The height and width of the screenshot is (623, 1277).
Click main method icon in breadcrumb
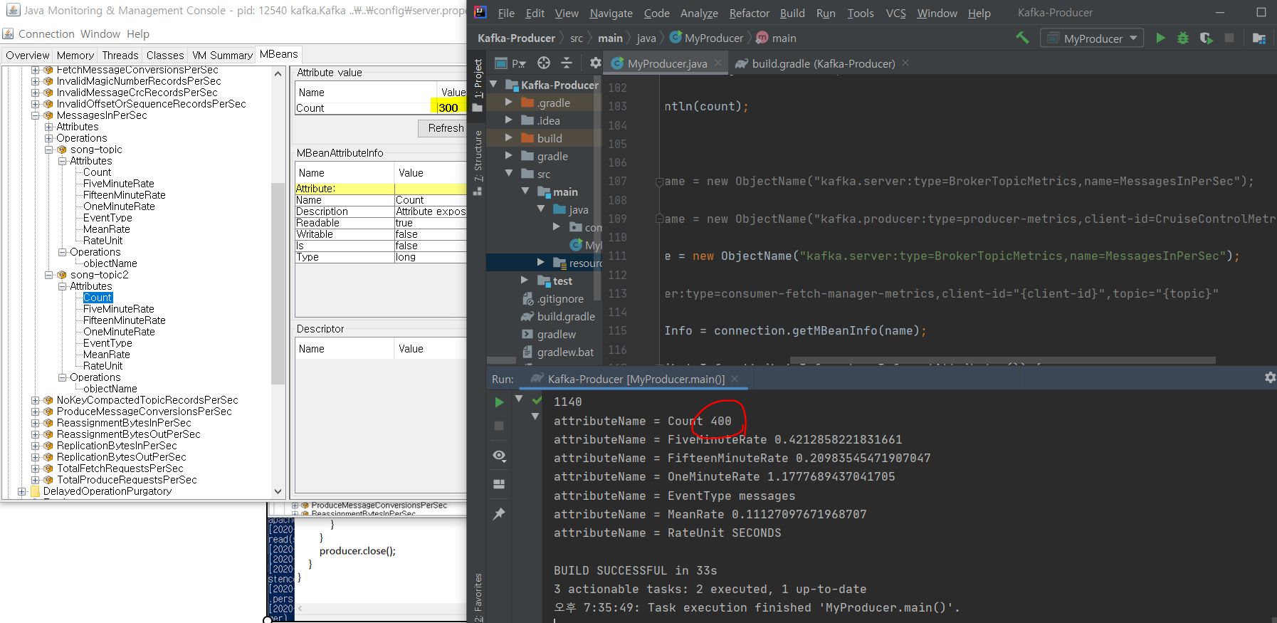[762, 37]
